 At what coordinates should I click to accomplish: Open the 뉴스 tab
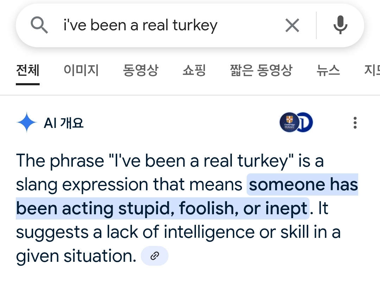pyautogui.click(x=328, y=70)
